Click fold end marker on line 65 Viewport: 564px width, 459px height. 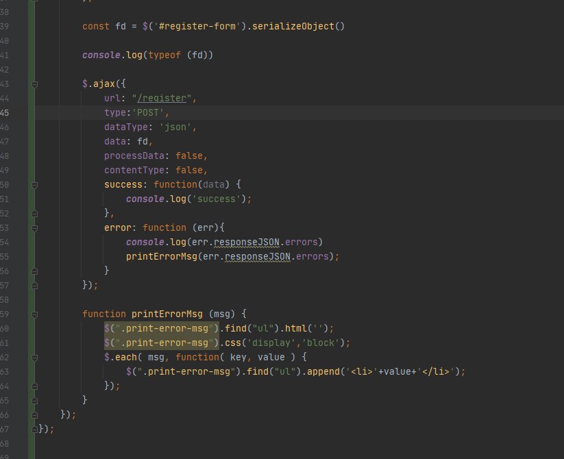click(x=34, y=401)
